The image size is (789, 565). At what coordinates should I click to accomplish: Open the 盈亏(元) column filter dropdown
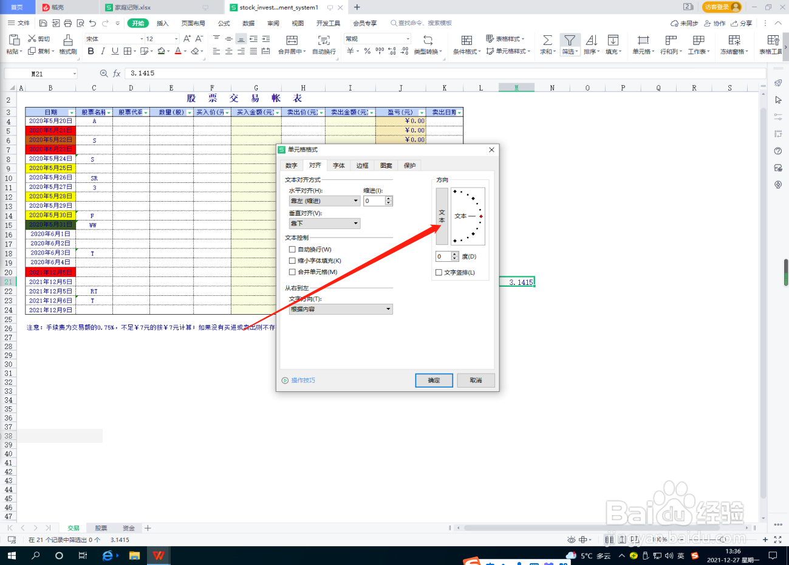click(x=422, y=112)
